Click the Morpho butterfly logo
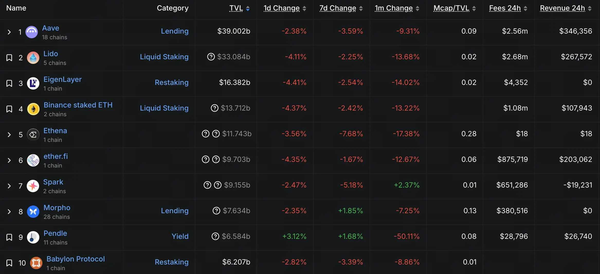The image size is (600, 274). (x=33, y=212)
